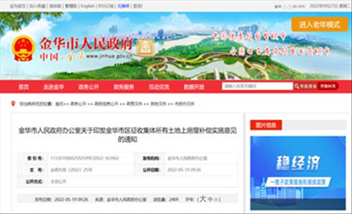This screenshot has height=214, width=352.
Task: Go to 政府信息公开 in the breadcrumb
Action: (106, 104)
